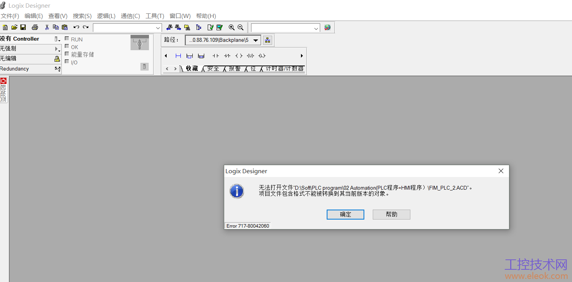
Task: Click the Find Next binoculars icon
Action: (178, 27)
